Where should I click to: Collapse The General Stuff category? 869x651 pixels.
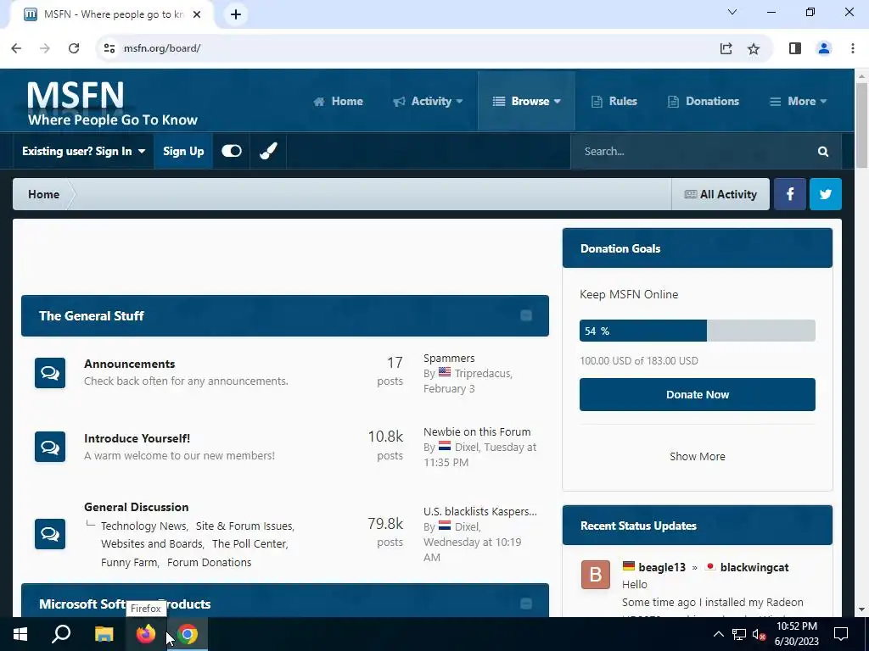click(526, 315)
